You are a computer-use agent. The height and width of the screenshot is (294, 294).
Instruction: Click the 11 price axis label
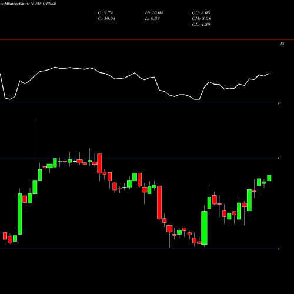click(x=279, y=158)
